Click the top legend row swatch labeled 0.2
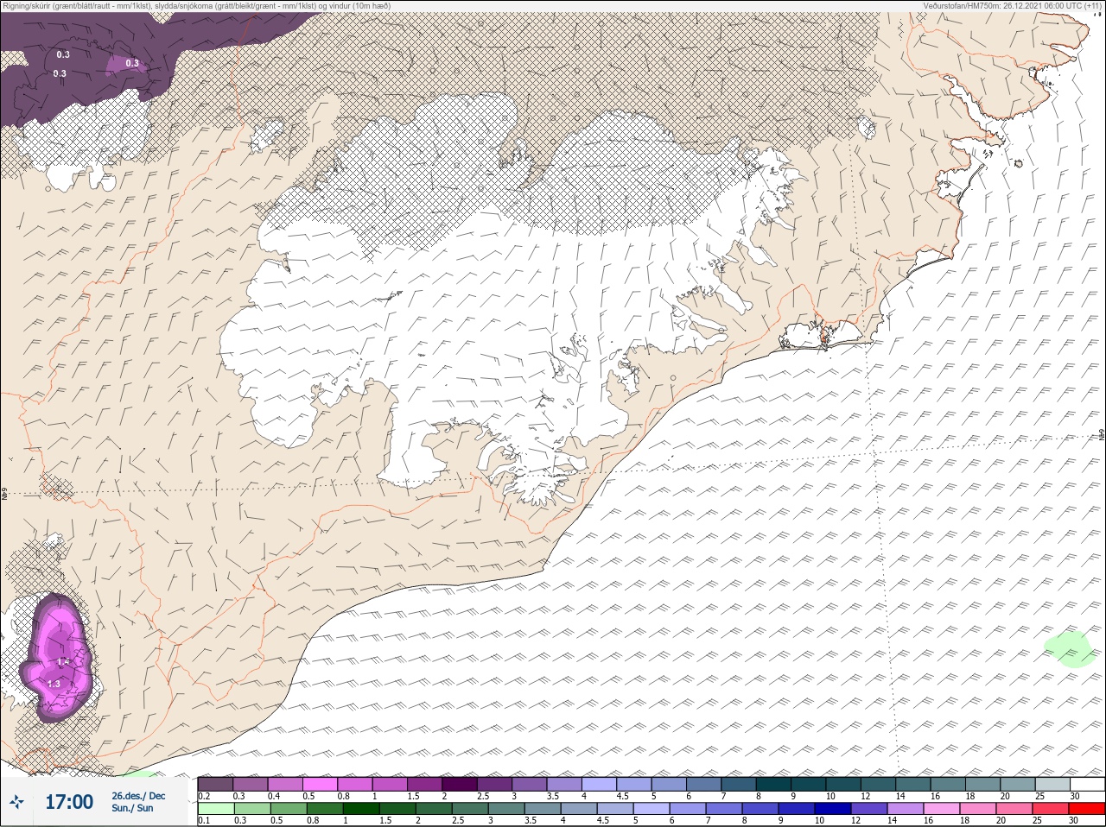1106x827 pixels. 215,784
